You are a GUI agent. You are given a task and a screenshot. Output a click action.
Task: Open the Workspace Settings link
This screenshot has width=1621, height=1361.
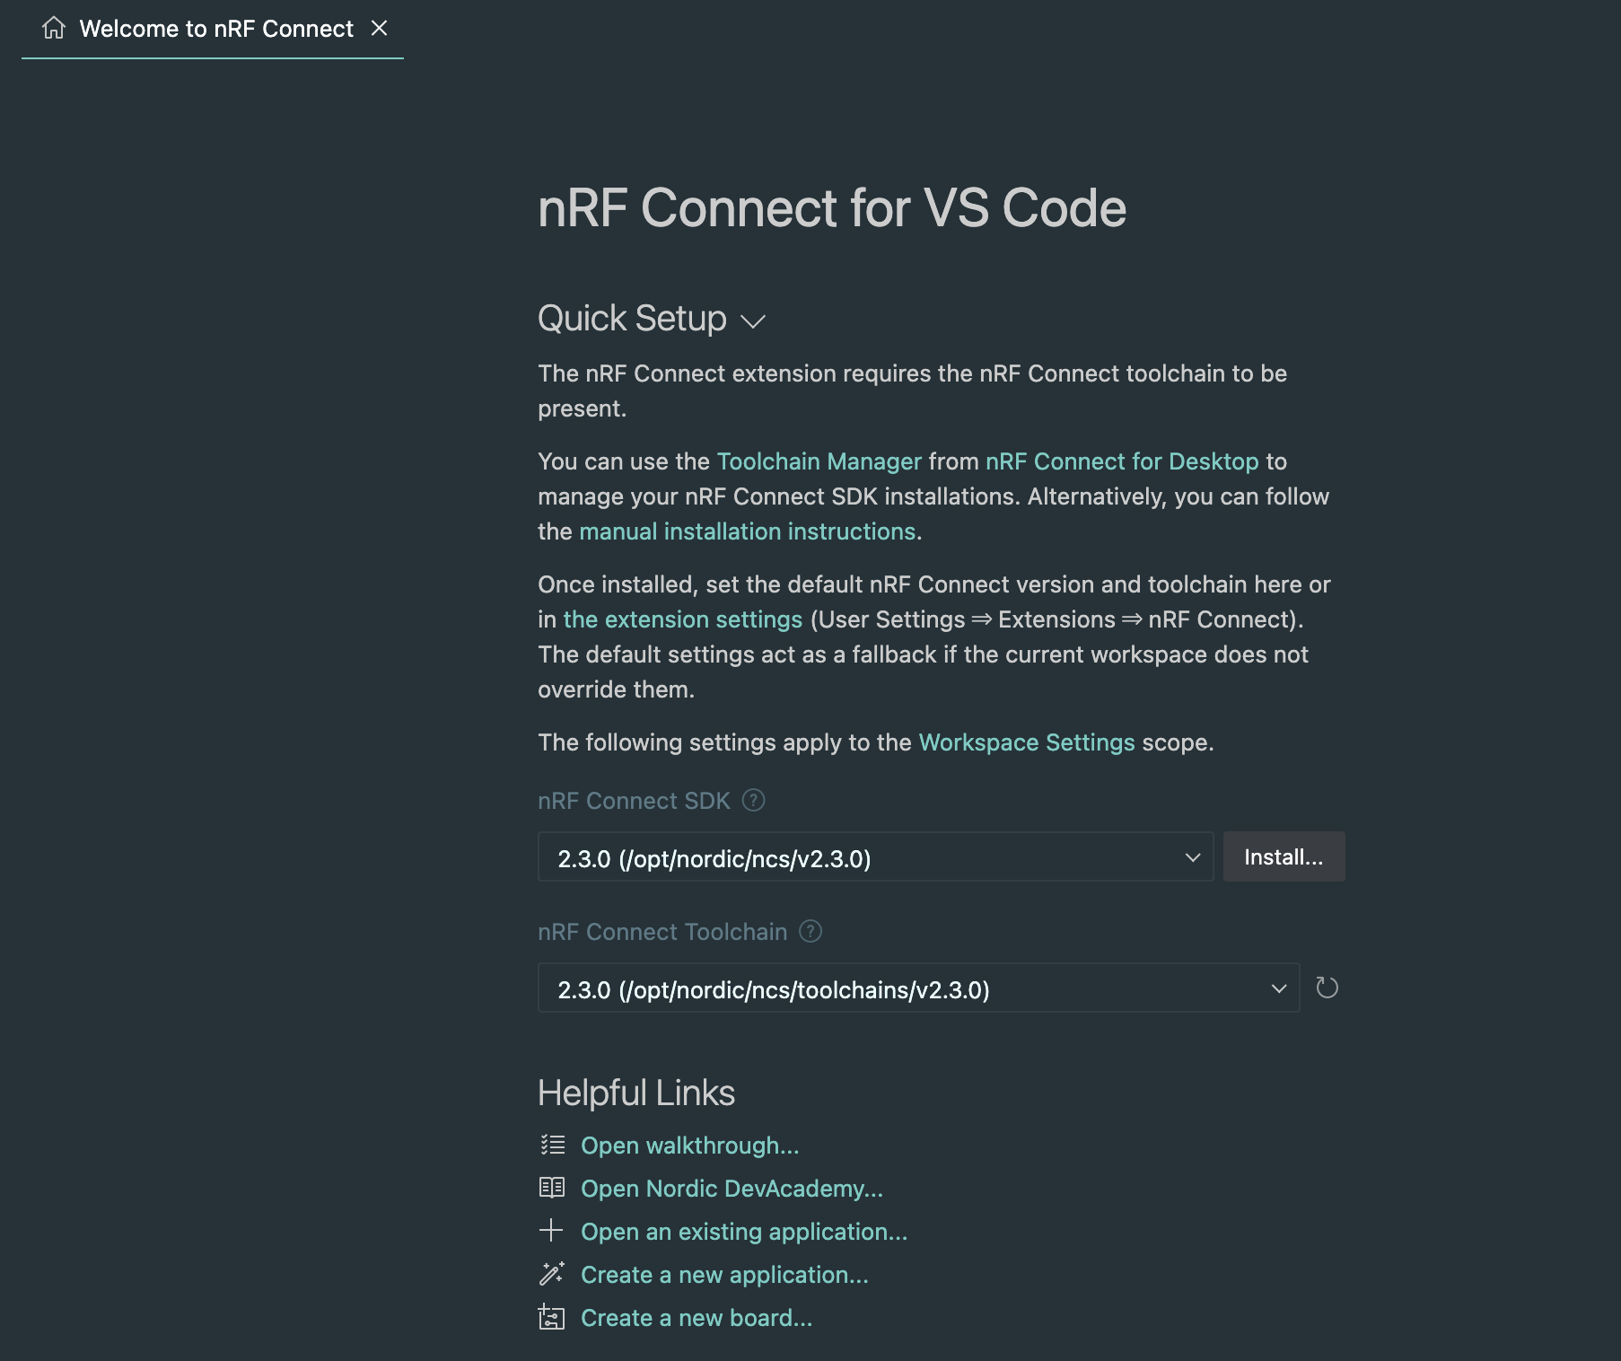(x=1027, y=742)
